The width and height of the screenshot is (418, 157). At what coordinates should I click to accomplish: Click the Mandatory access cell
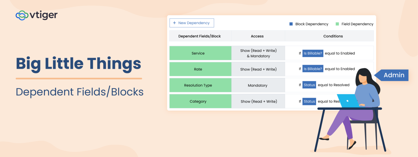coord(257,85)
